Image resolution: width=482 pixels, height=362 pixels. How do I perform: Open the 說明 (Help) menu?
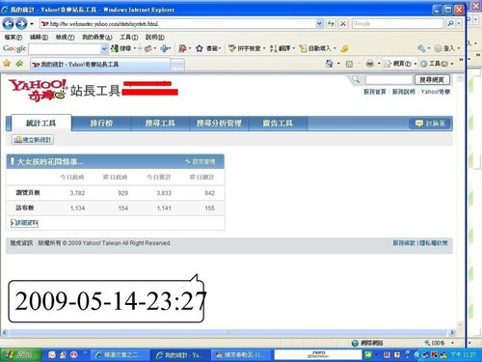(154, 37)
